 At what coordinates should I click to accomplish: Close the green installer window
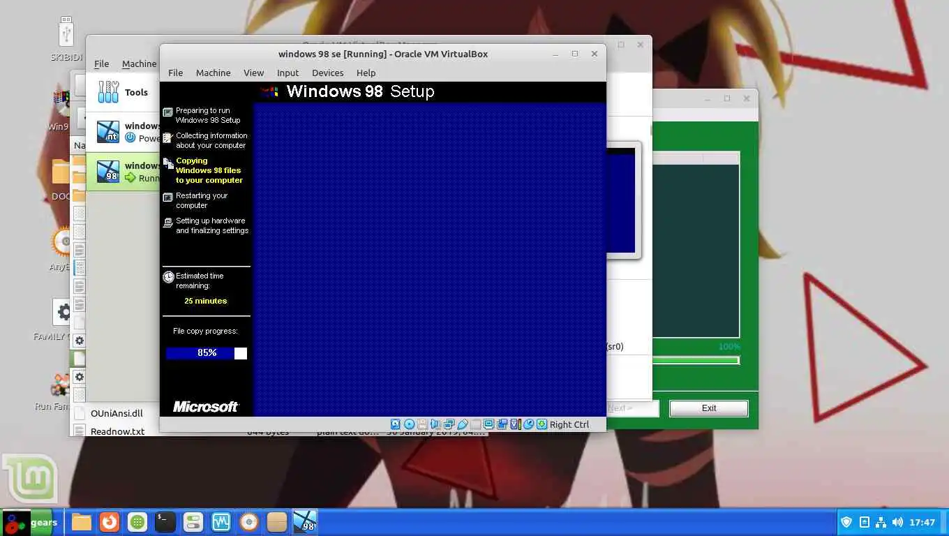coord(747,98)
